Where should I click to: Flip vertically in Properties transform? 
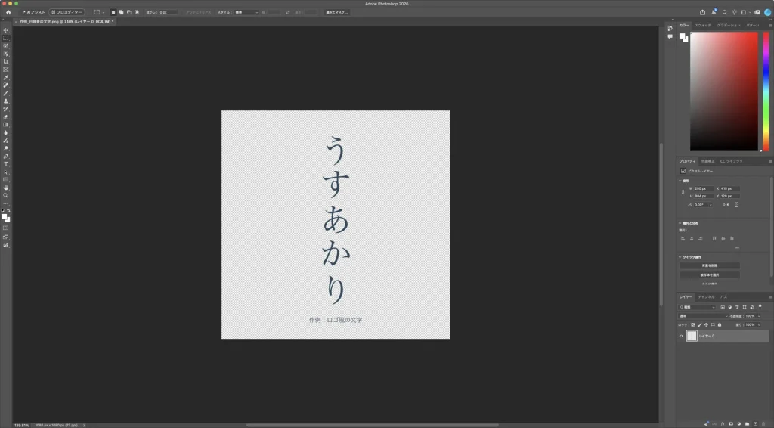pyautogui.click(x=736, y=204)
